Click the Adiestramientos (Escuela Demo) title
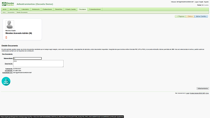 tap(35, 4)
